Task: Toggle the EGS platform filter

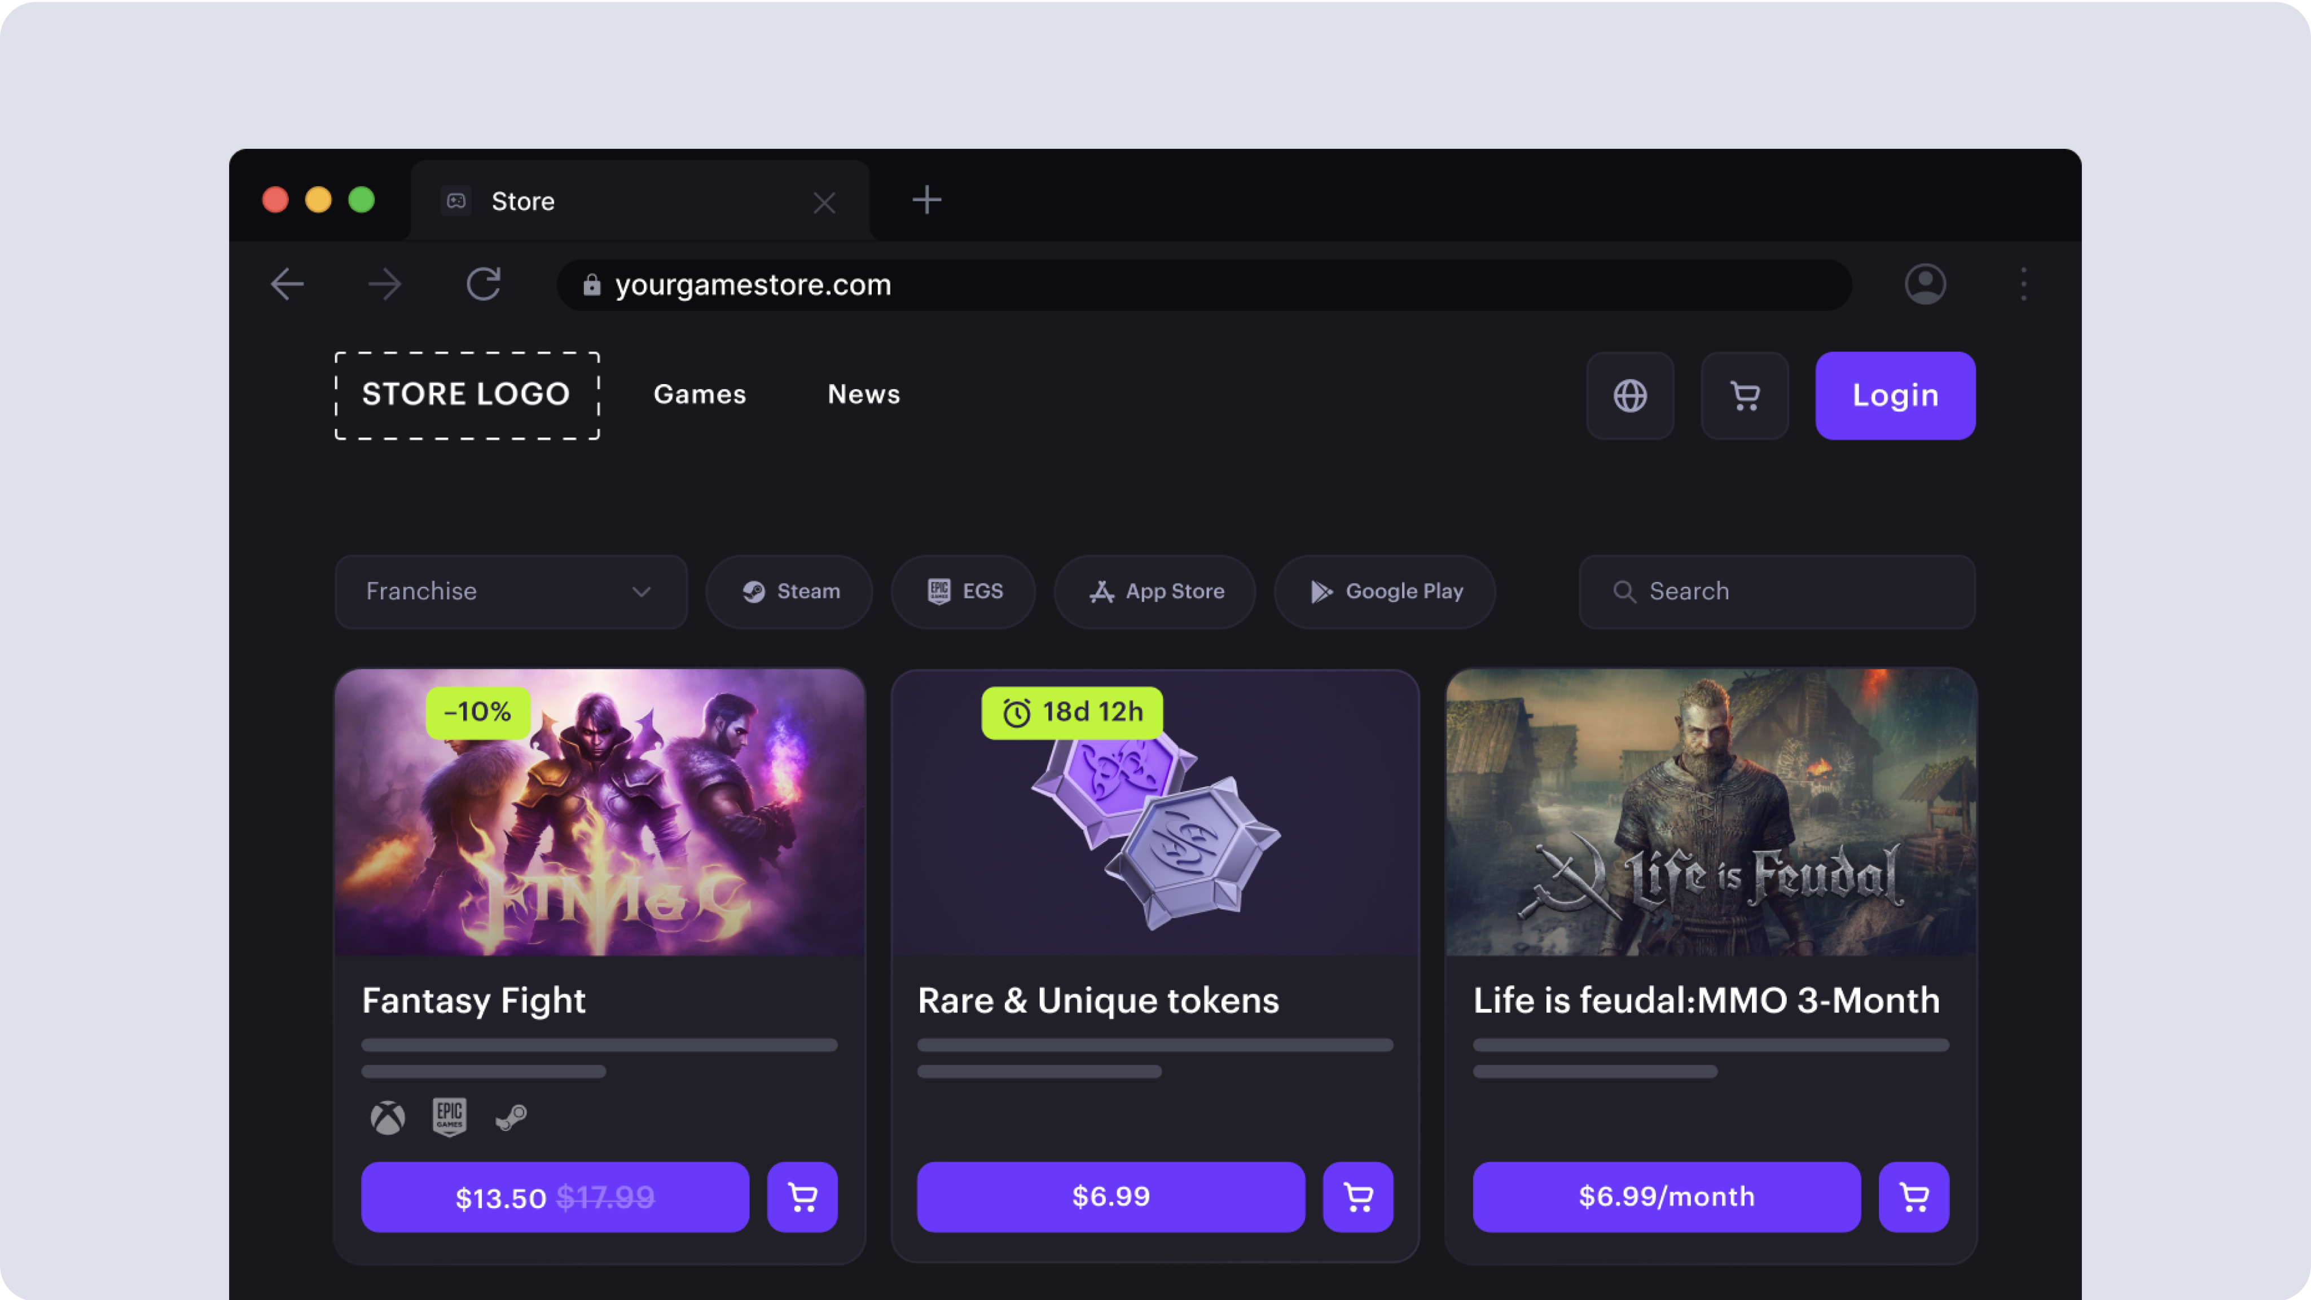Action: click(x=964, y=592)
